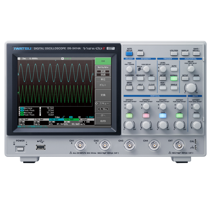Click the MATH scale knob
The height and width of the screenshot is (211, 211).
pyautogui.click(x=196, y=125)
